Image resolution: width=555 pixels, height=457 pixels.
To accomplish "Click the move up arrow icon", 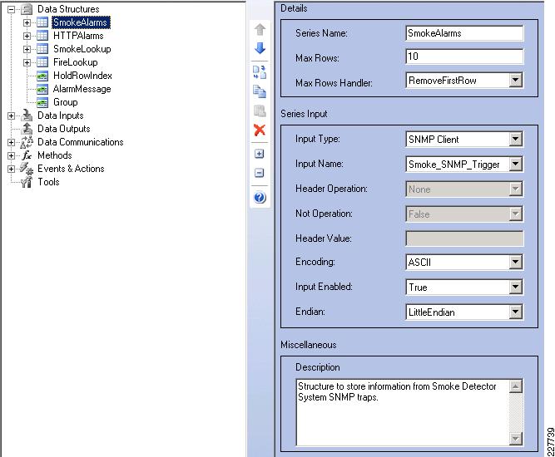I will (x=260, y=30).
